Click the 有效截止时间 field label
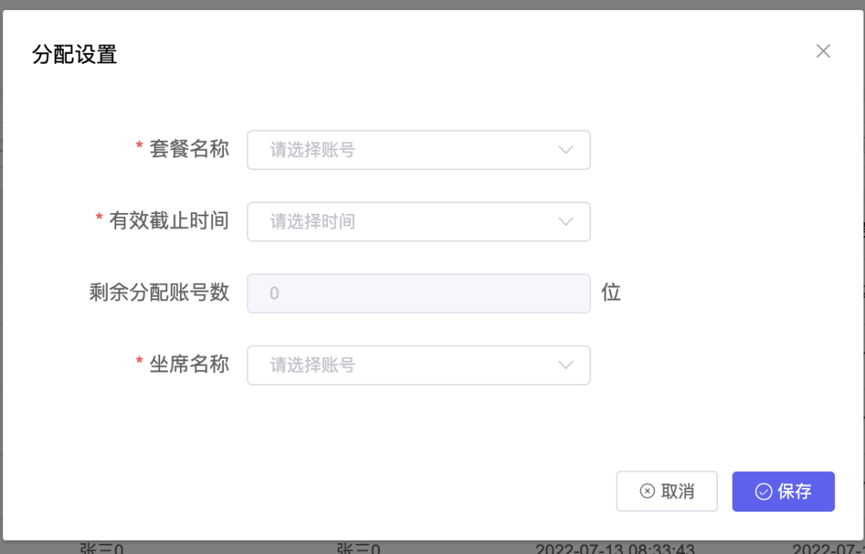 pyautogui.click(x=169, y=221)
